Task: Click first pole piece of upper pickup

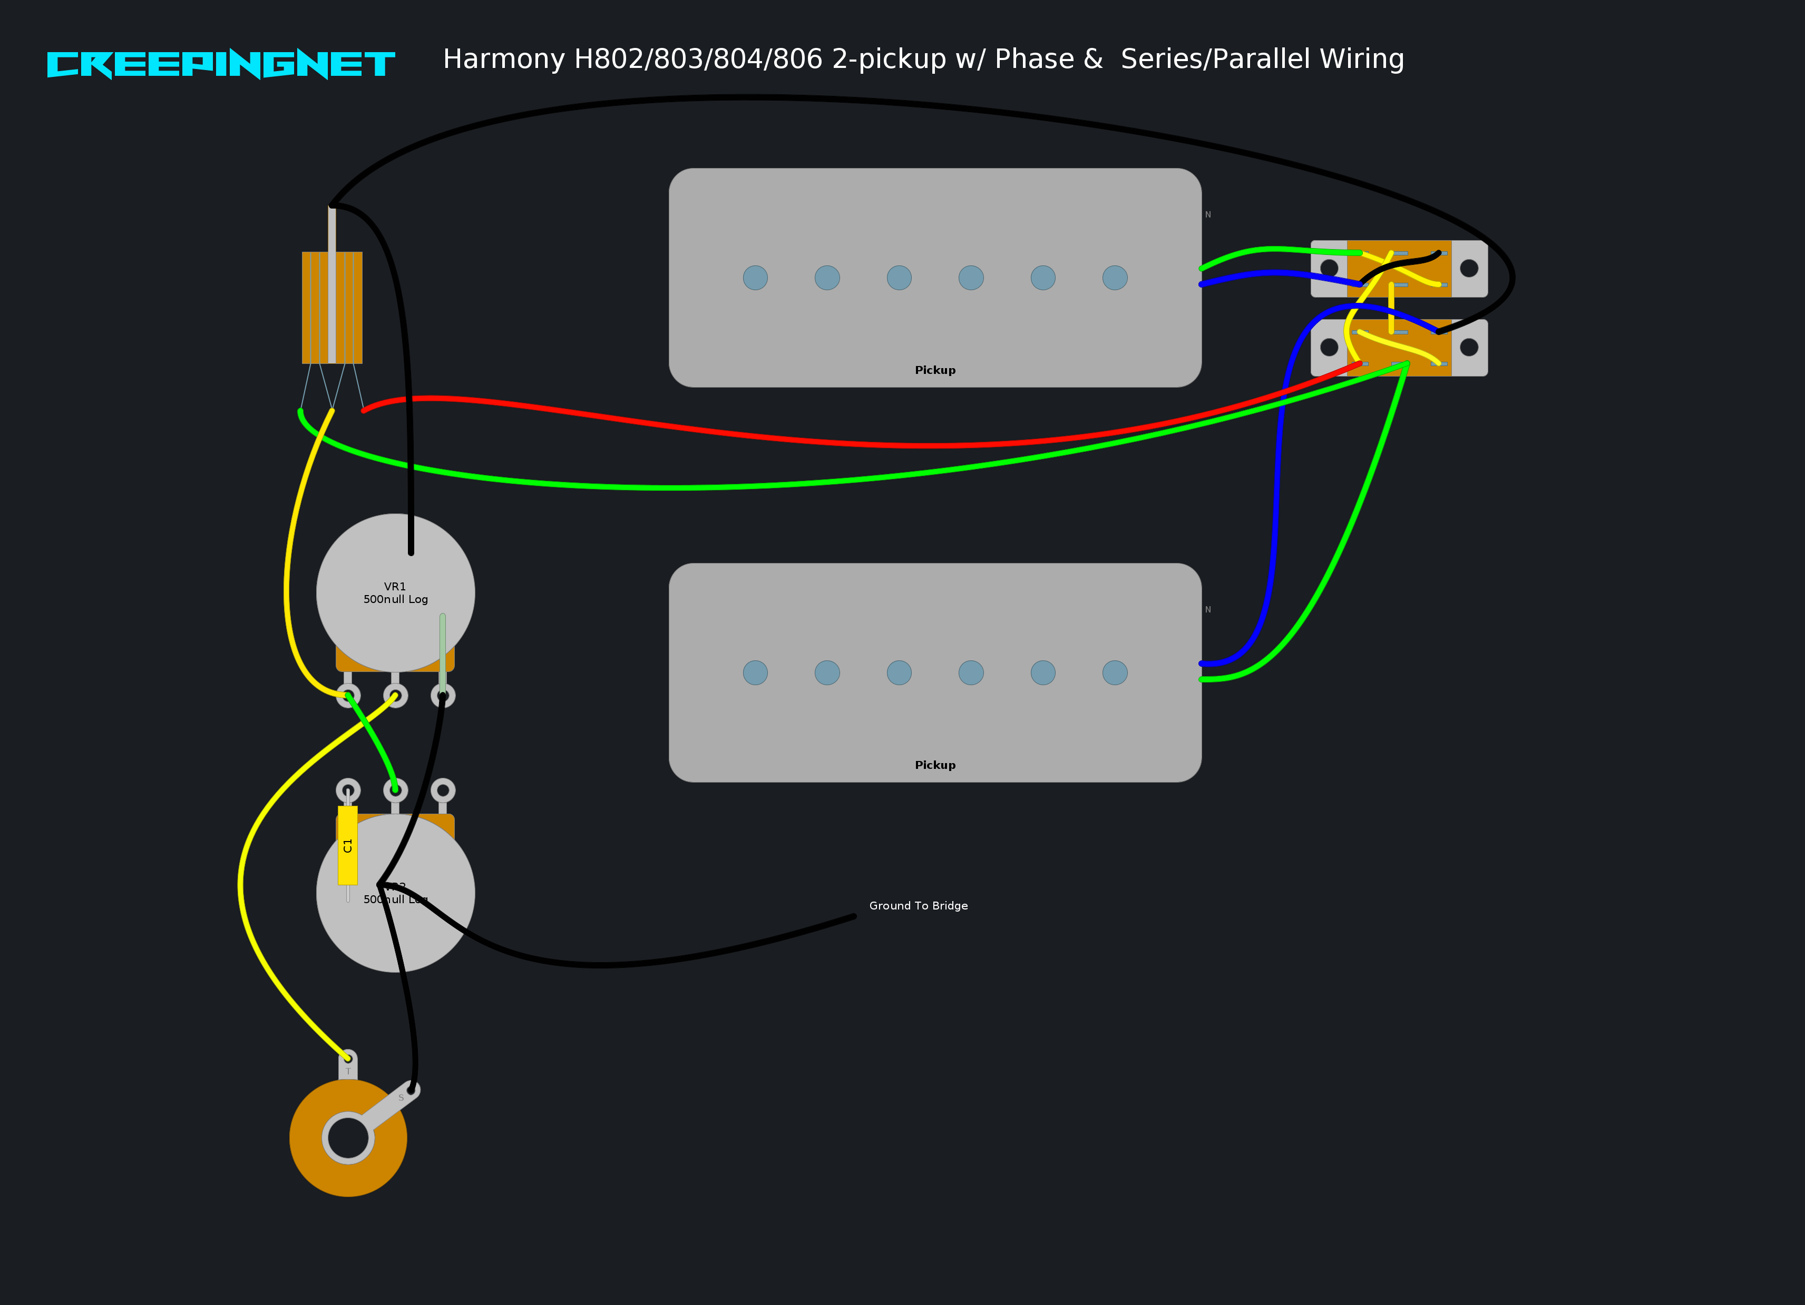Action: pos(755,278)
